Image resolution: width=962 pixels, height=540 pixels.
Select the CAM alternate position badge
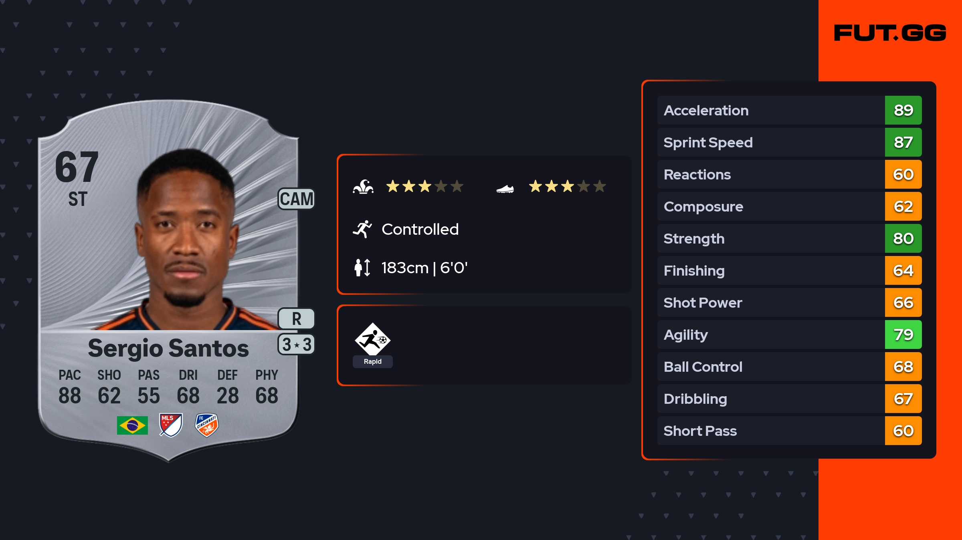[x=296, y=199]
